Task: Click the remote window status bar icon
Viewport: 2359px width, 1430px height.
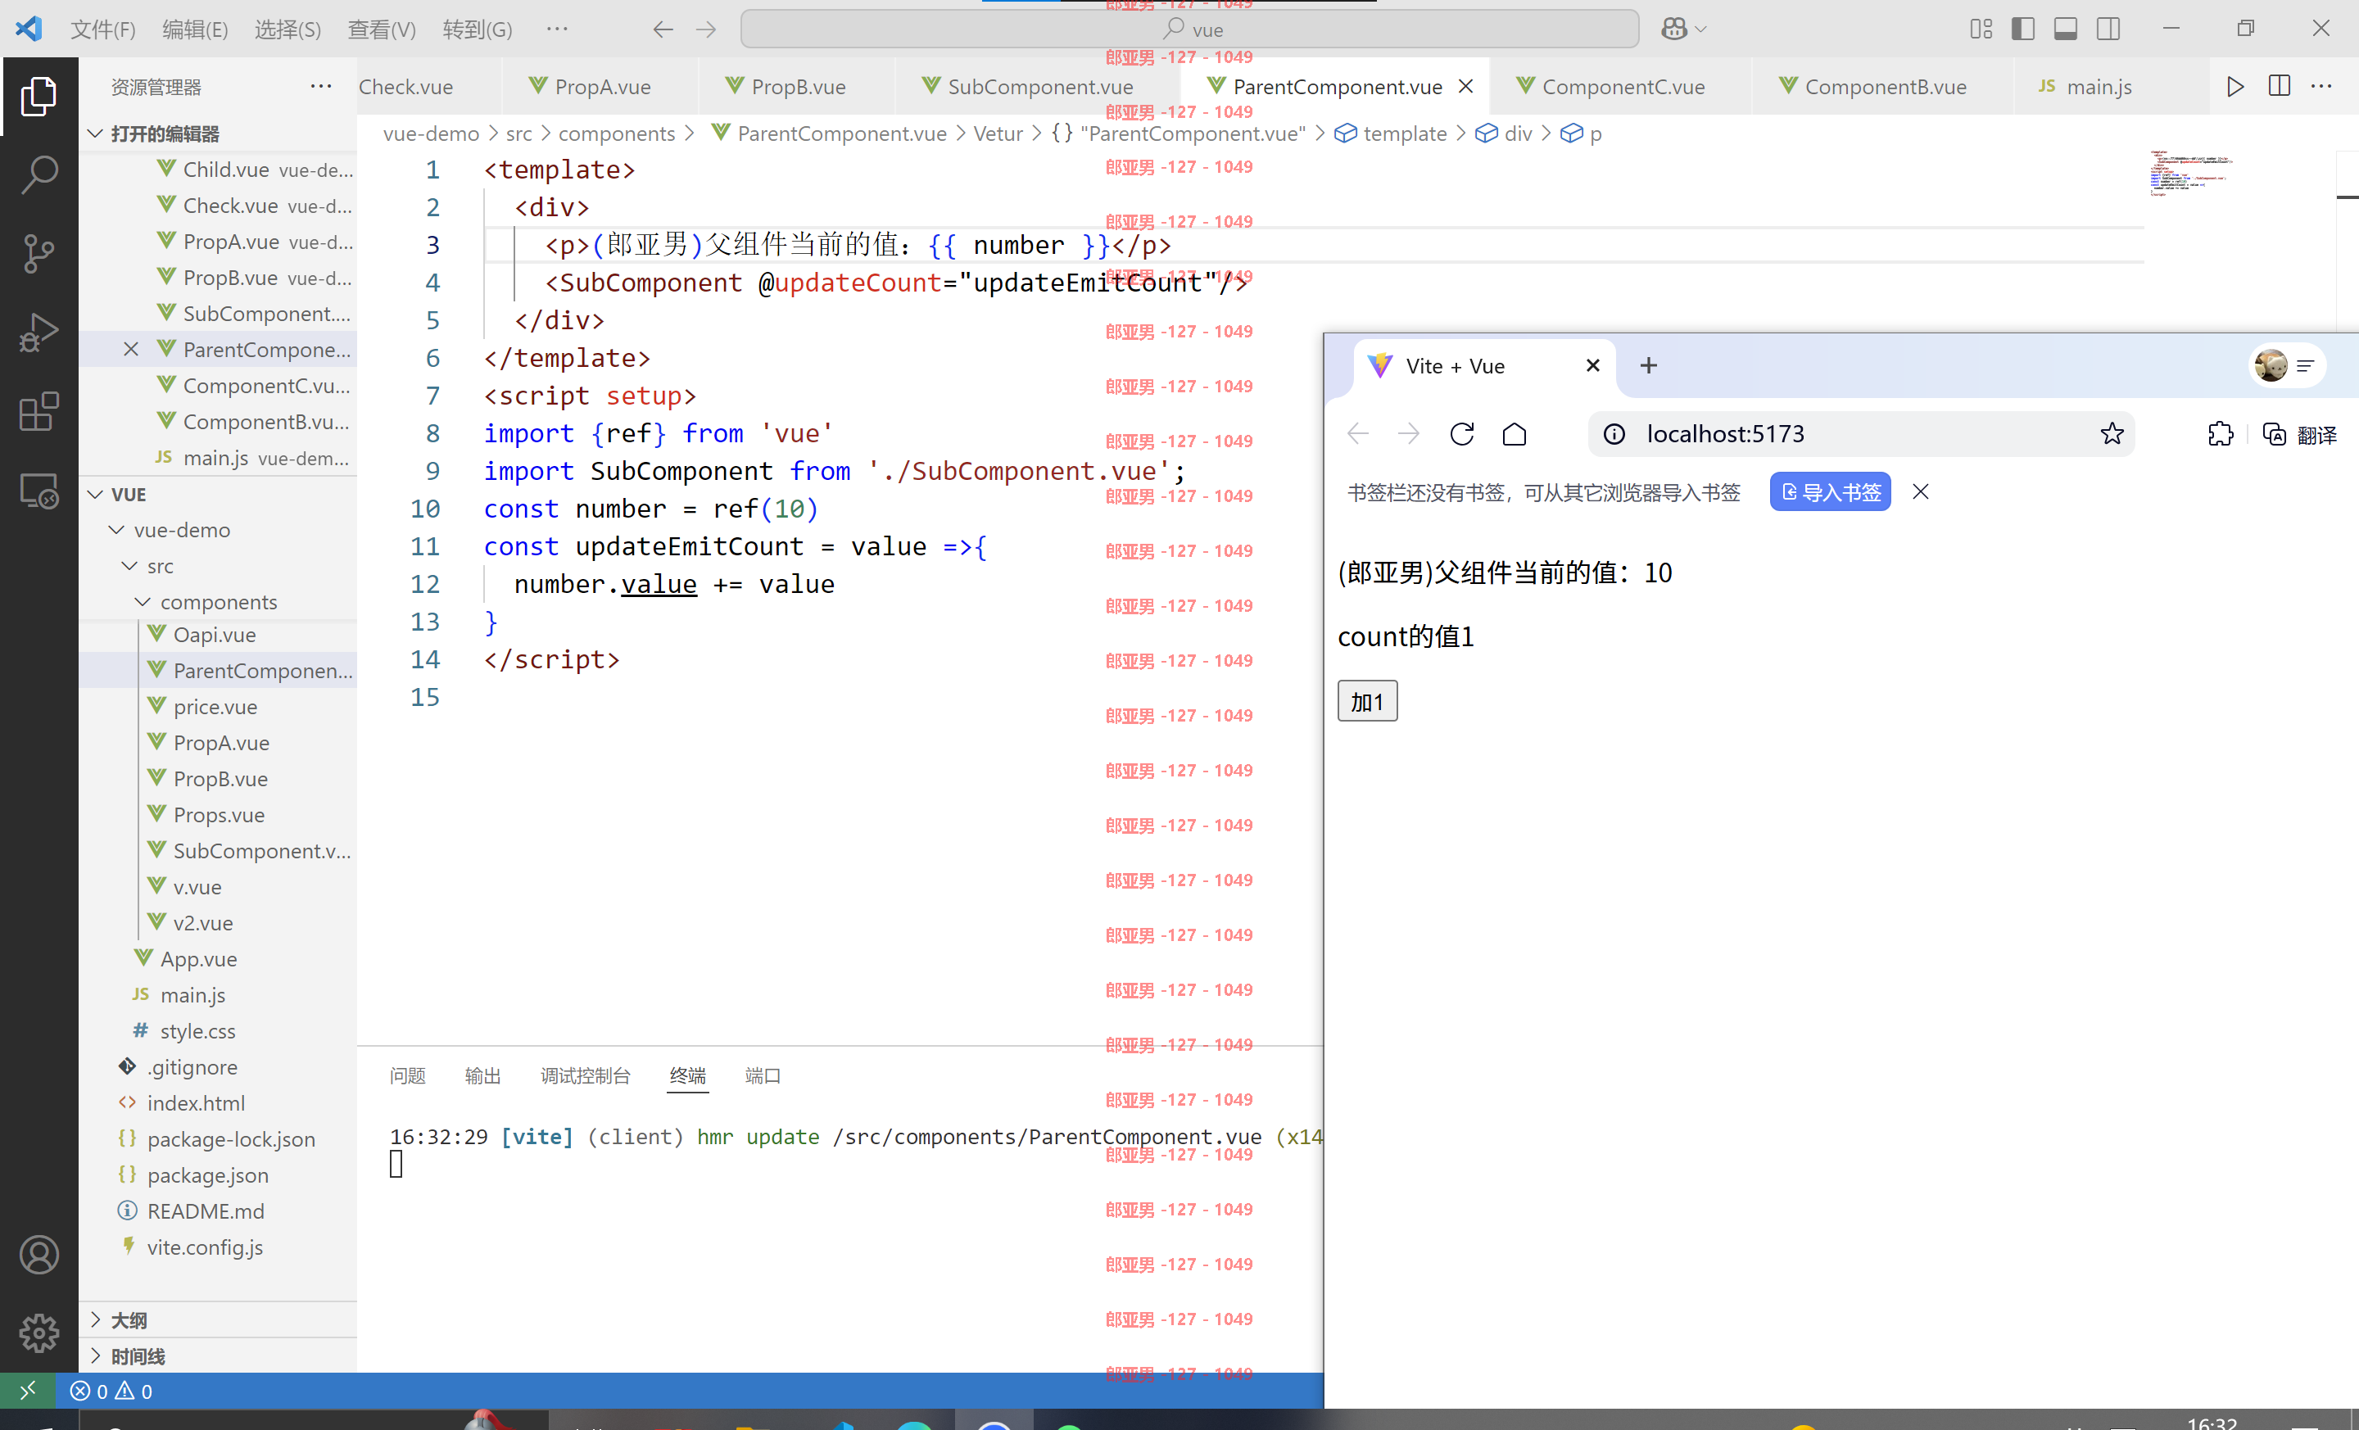Action: pos(28,1390)
